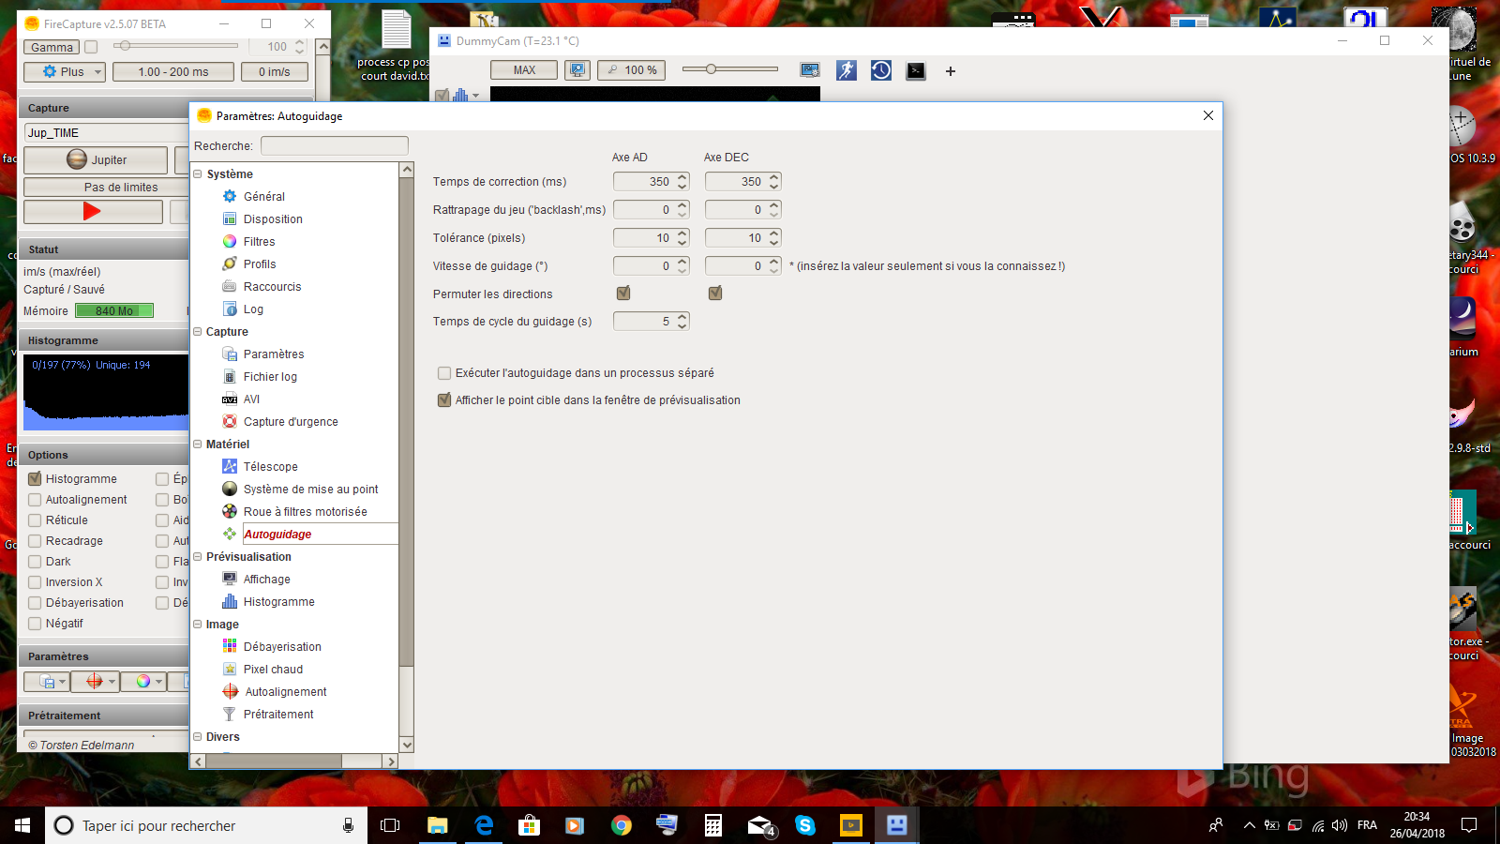Collapse the Prévisualisation tree section
The image size is (1500, 844).
(x=198, y=556)
